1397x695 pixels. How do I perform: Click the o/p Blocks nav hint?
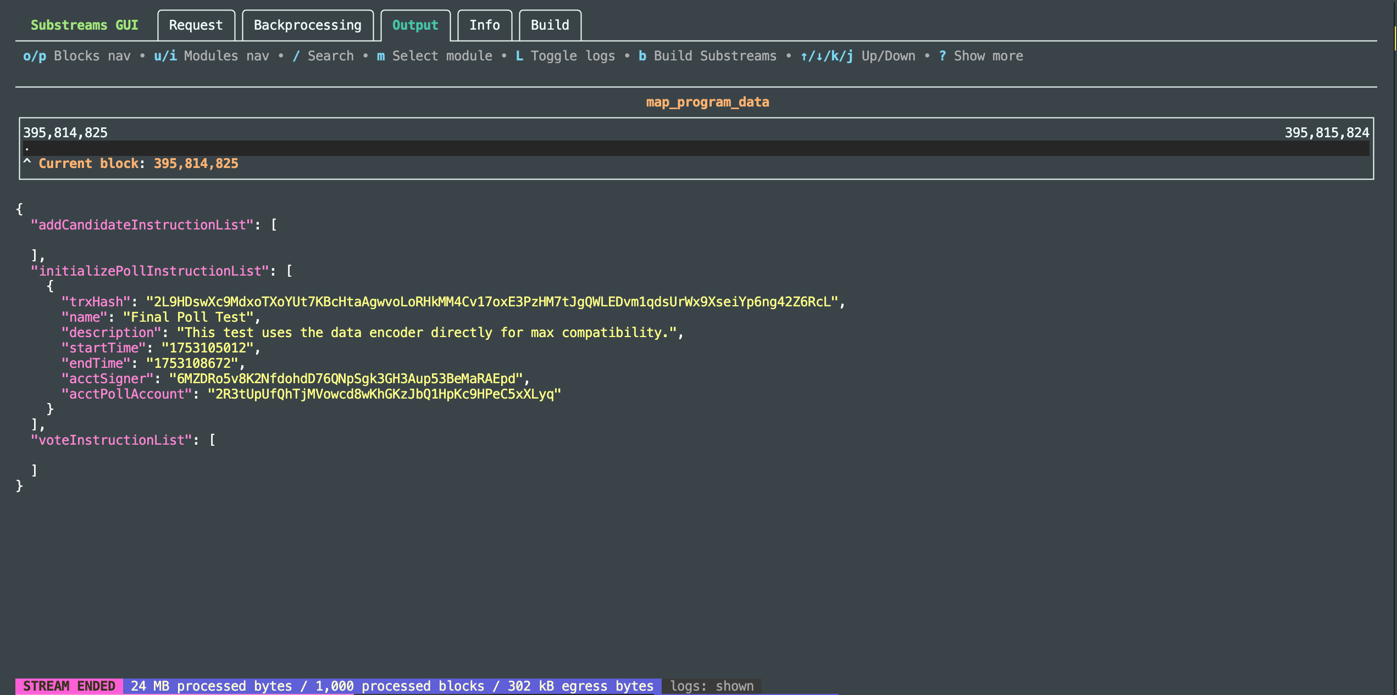click(77, 56)
